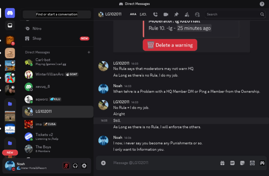Show pinned messages pin icon
The image size is (269, 176).
click(x=177, y=14)
